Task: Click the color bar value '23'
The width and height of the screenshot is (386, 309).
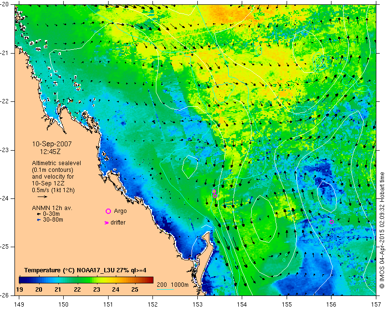Action: [96, 289]
